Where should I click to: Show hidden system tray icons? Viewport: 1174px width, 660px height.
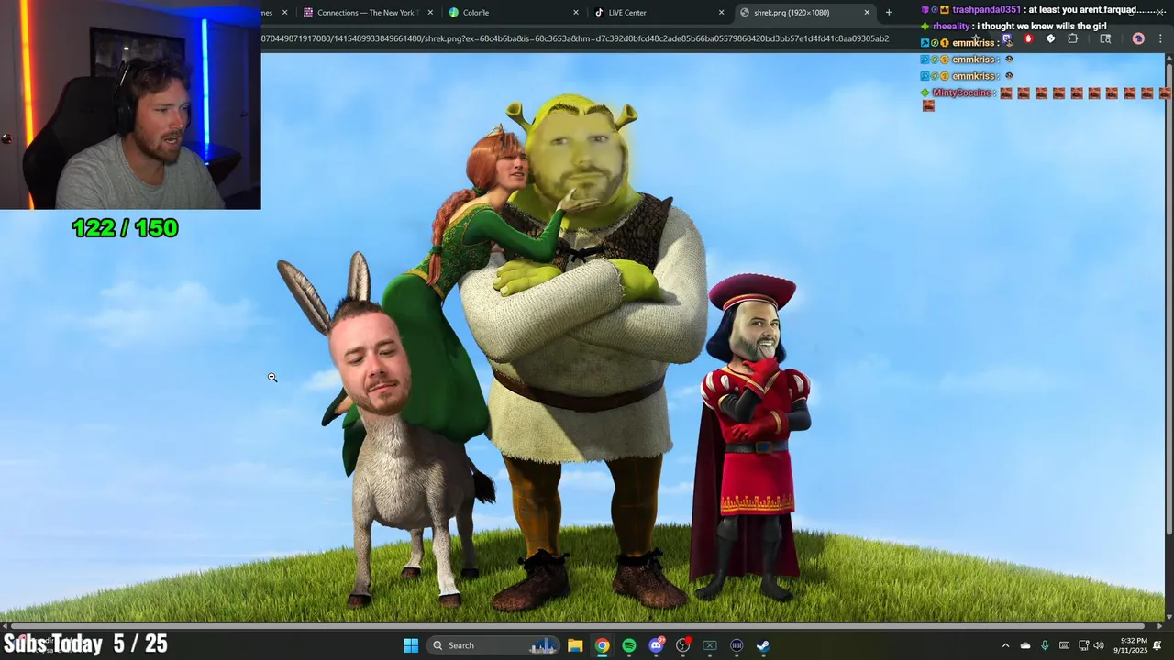[1006, 645]
